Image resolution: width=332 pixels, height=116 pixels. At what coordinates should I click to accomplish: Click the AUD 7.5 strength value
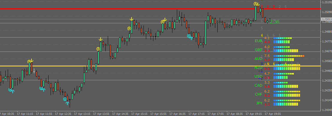pos(267,56)
